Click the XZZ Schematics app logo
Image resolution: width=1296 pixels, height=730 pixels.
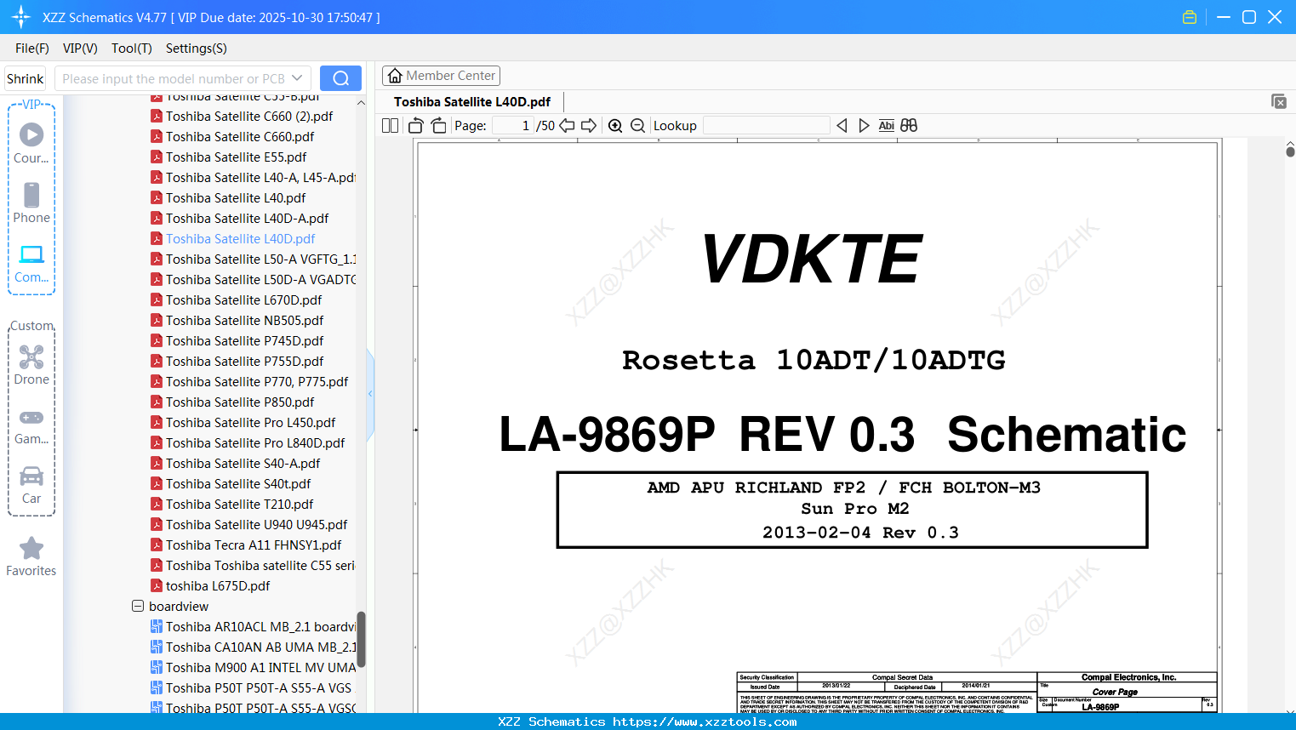click(21, 17)
